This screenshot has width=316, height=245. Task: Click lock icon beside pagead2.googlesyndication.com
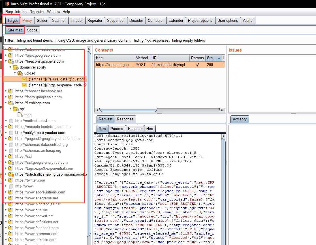coord(10,139)
